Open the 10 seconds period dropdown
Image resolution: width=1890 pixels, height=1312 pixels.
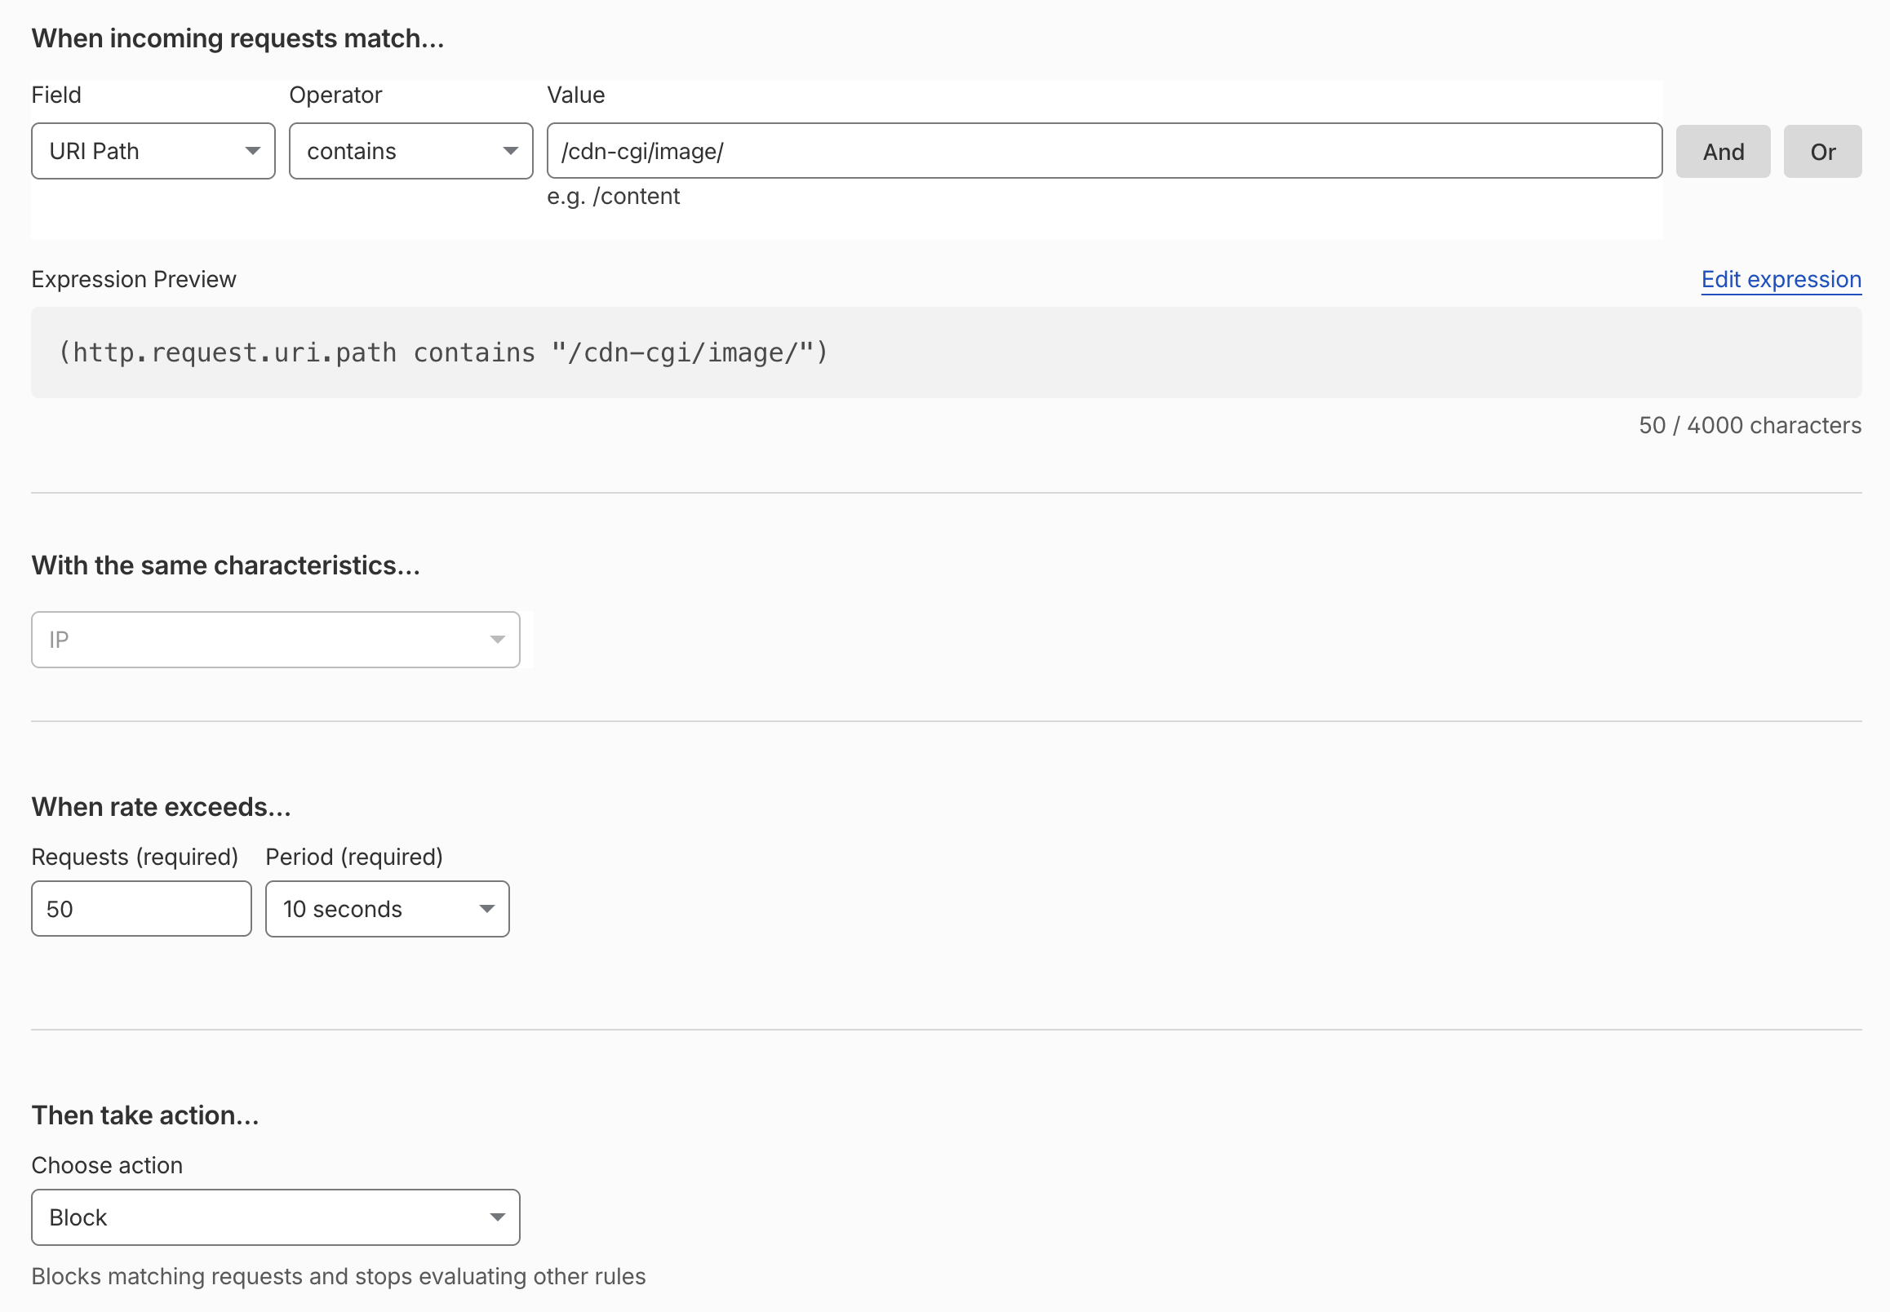[x=387, y=909]
